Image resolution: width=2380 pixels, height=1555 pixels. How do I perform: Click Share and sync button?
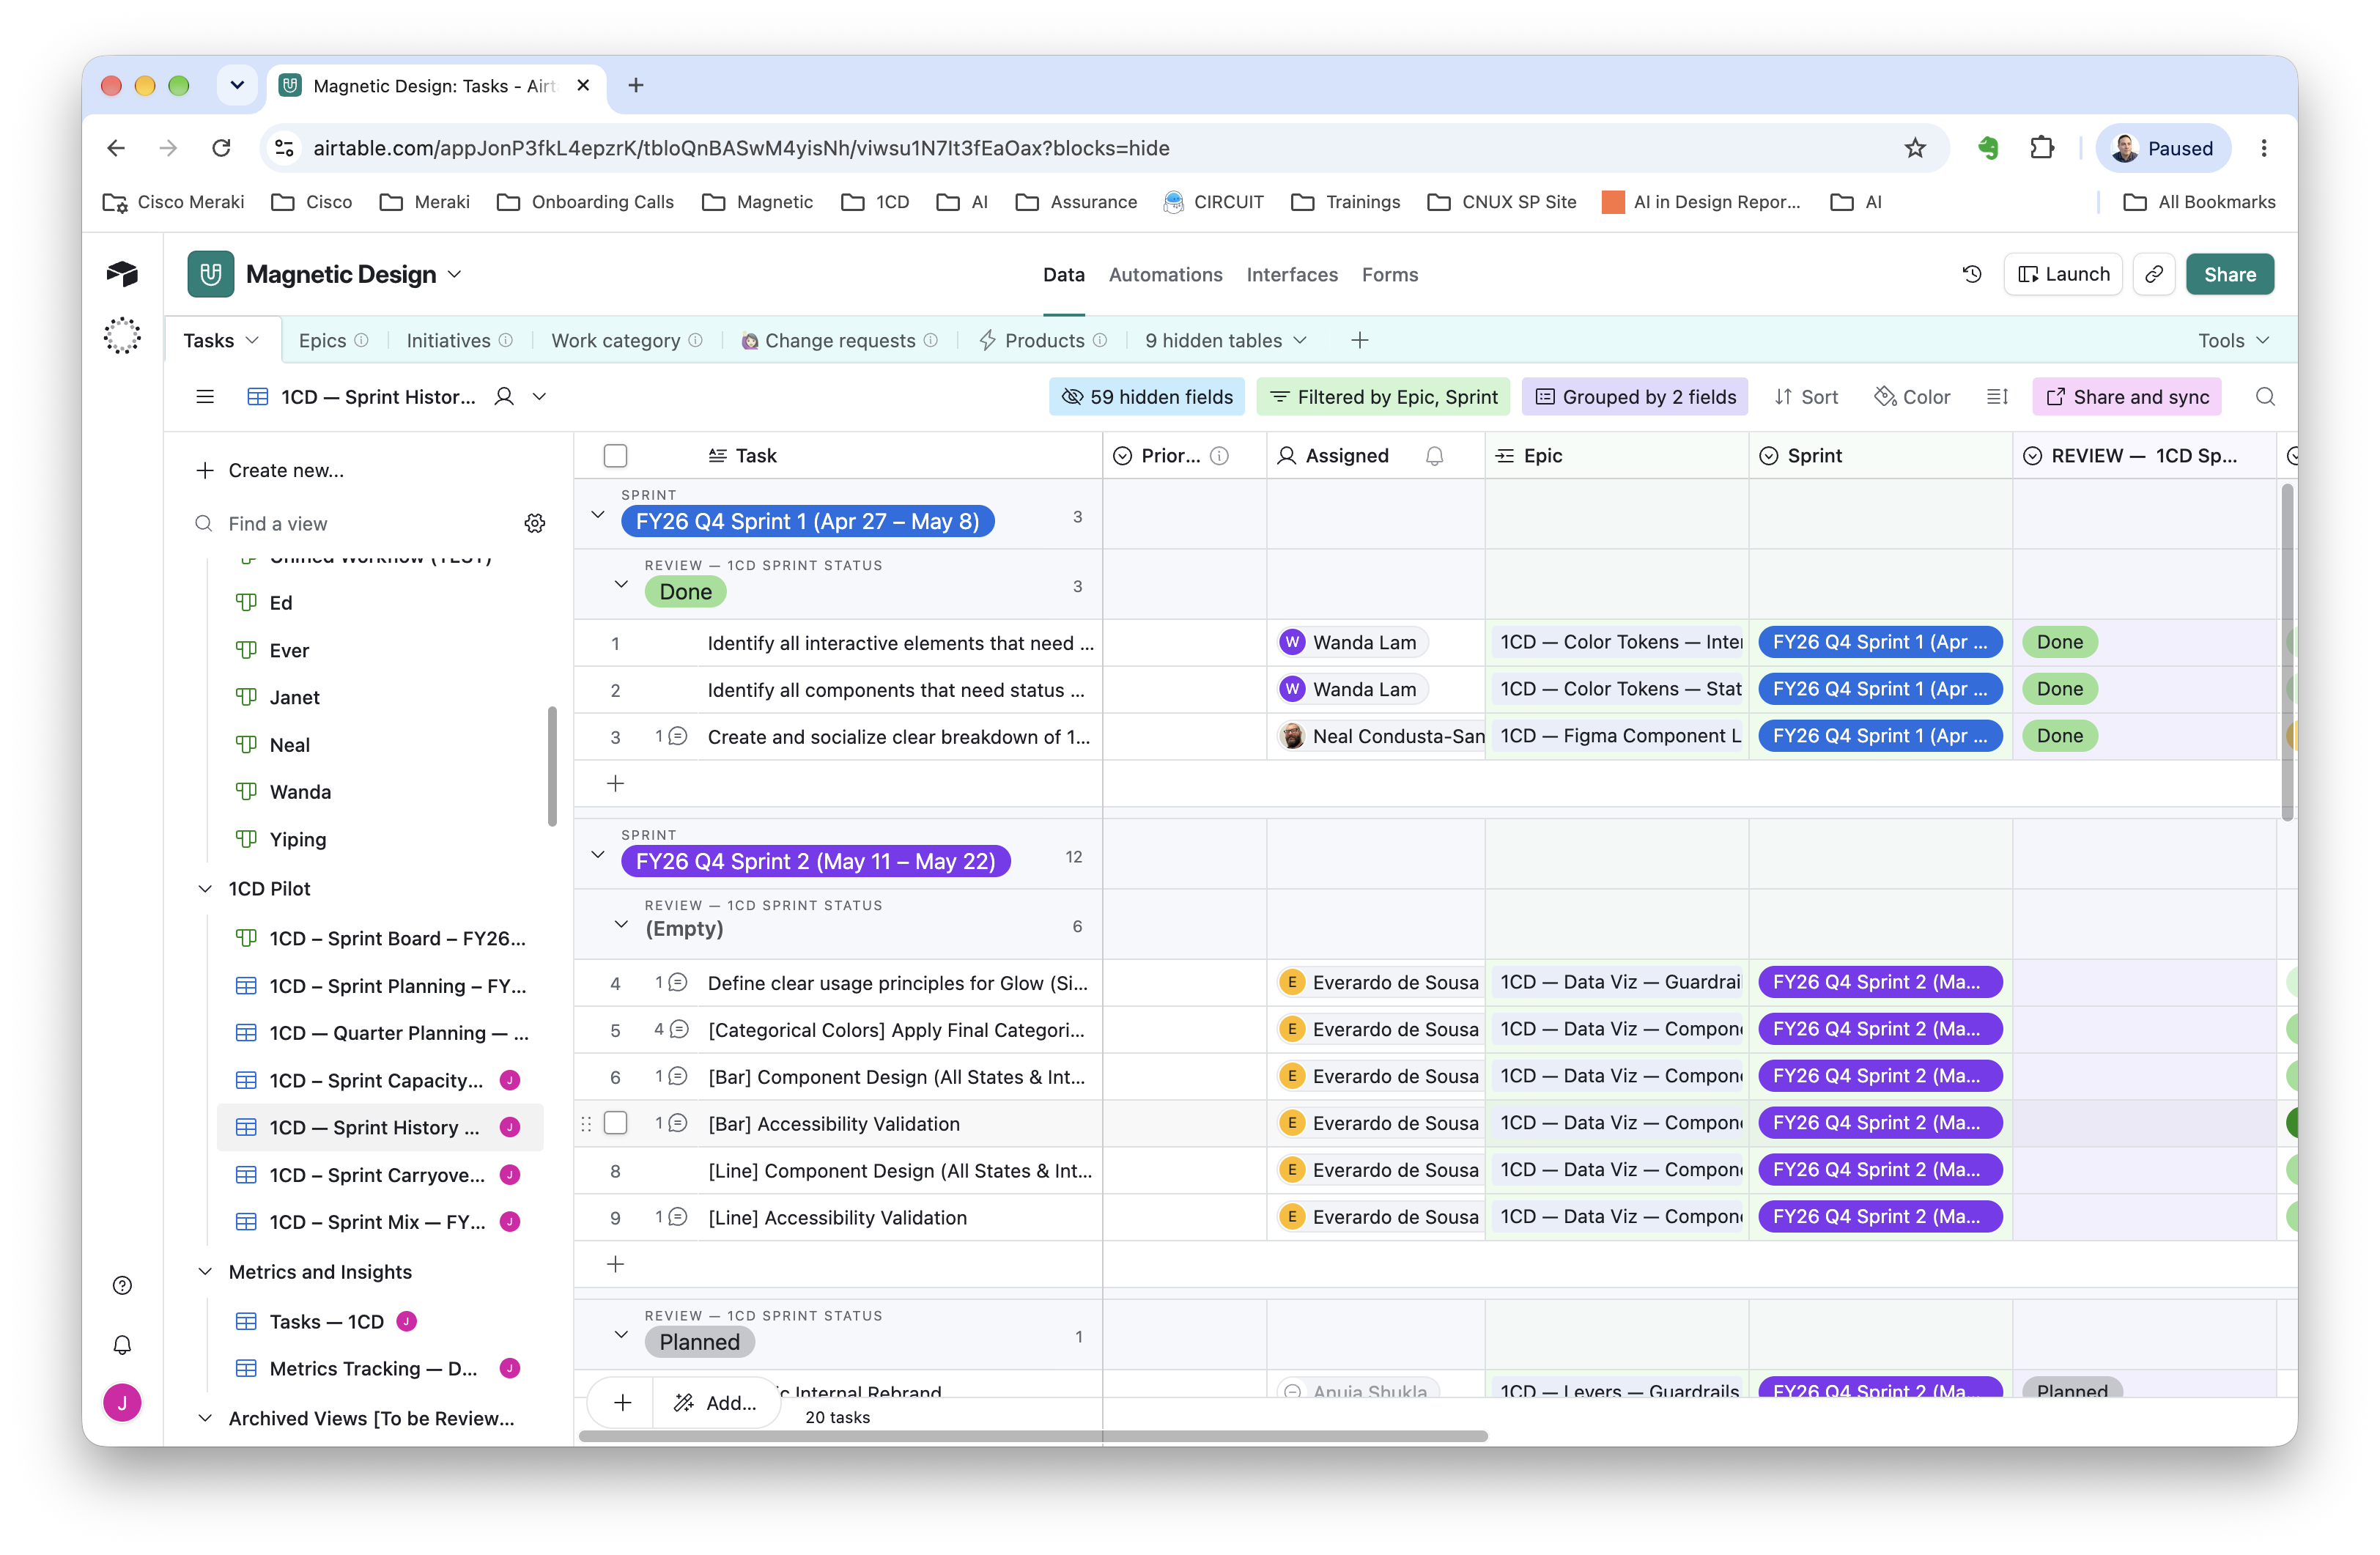tap(2127, 397)
